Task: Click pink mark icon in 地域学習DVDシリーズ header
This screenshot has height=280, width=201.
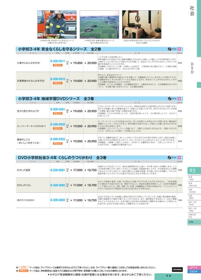Action: click(179, 99)
